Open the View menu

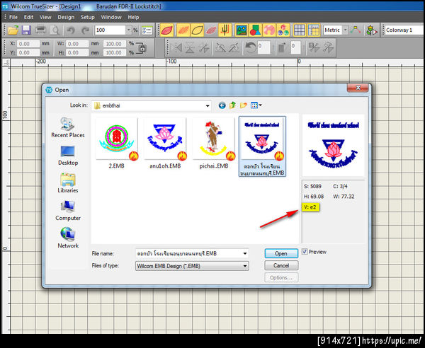(x=45, y=17)
